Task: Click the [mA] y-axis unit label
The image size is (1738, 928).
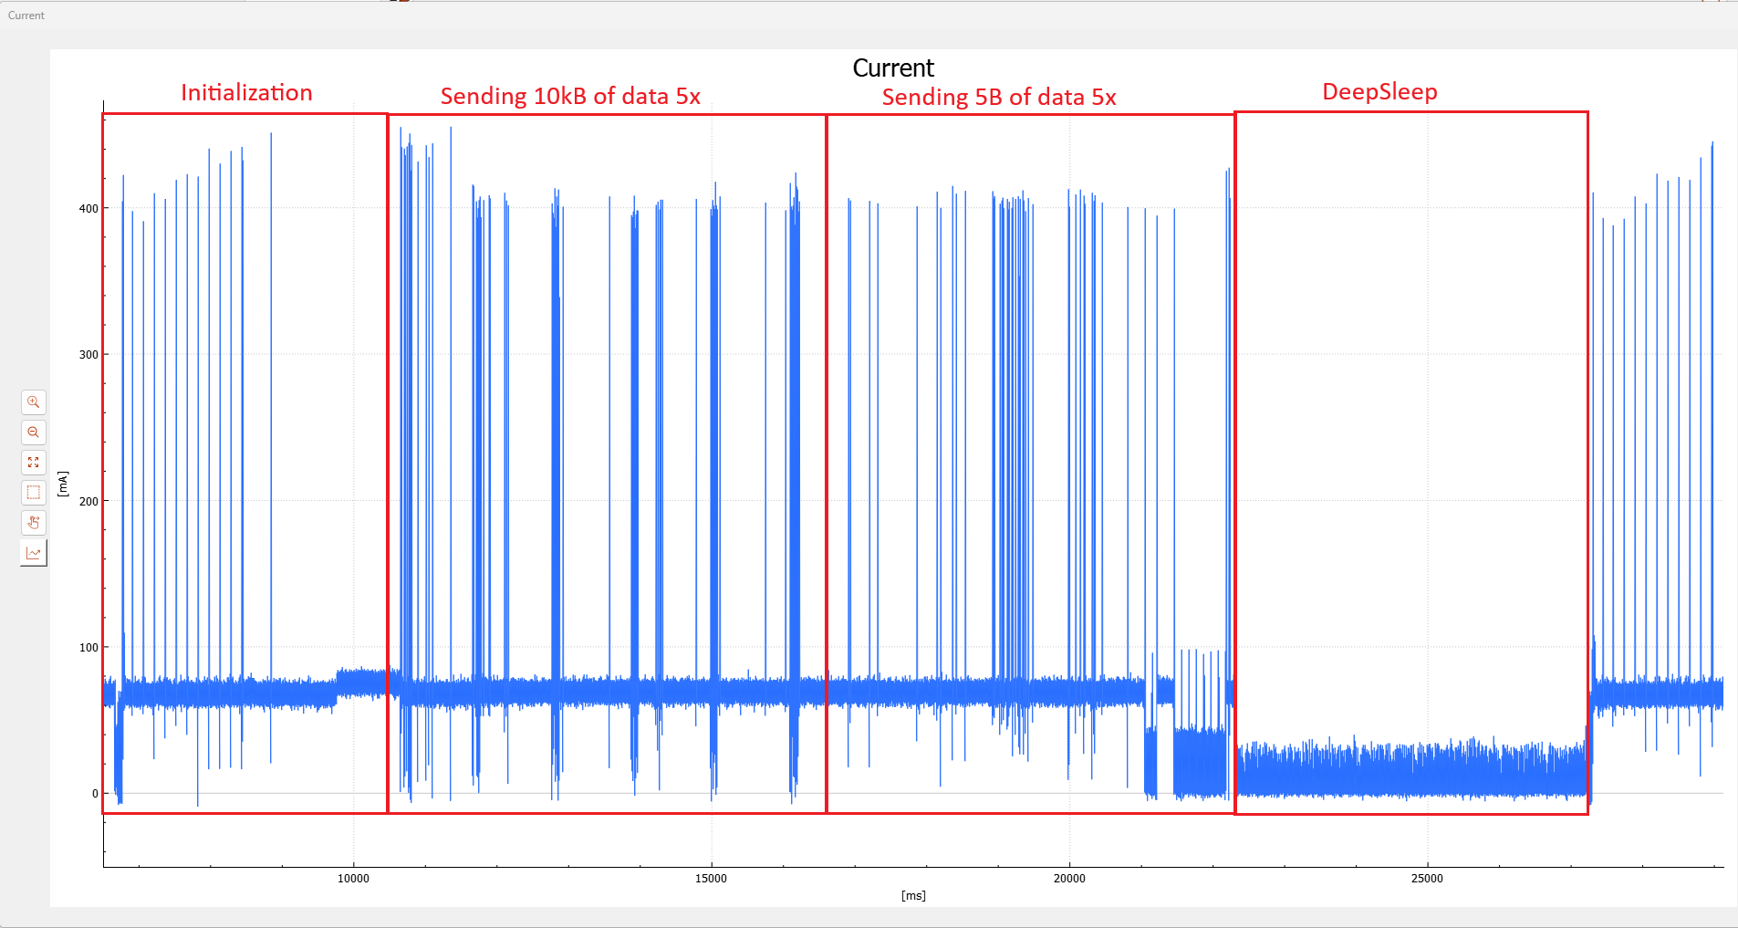Action: pyautogui.click(x=63, y=484)
